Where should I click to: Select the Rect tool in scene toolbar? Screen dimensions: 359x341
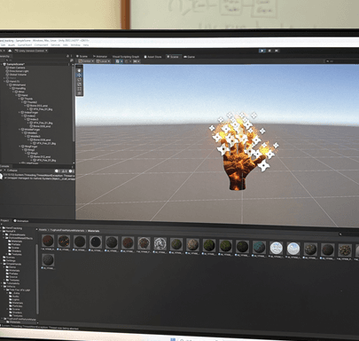pyautogui.click(x=79, y=89)
